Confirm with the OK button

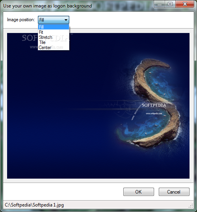(139, 192)
